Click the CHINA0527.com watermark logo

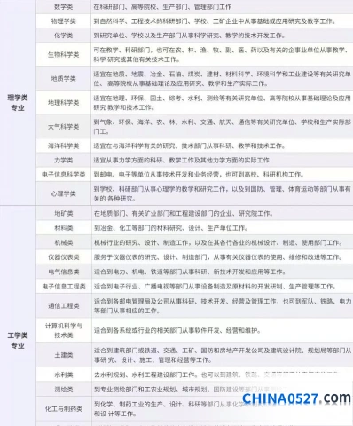coord(296,398)
